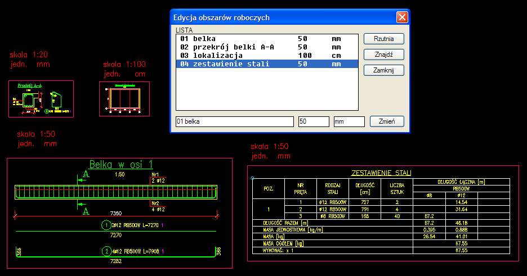Click the Rzutnia button
Viewport: 527px width, 276px height.
pos(384,39)
